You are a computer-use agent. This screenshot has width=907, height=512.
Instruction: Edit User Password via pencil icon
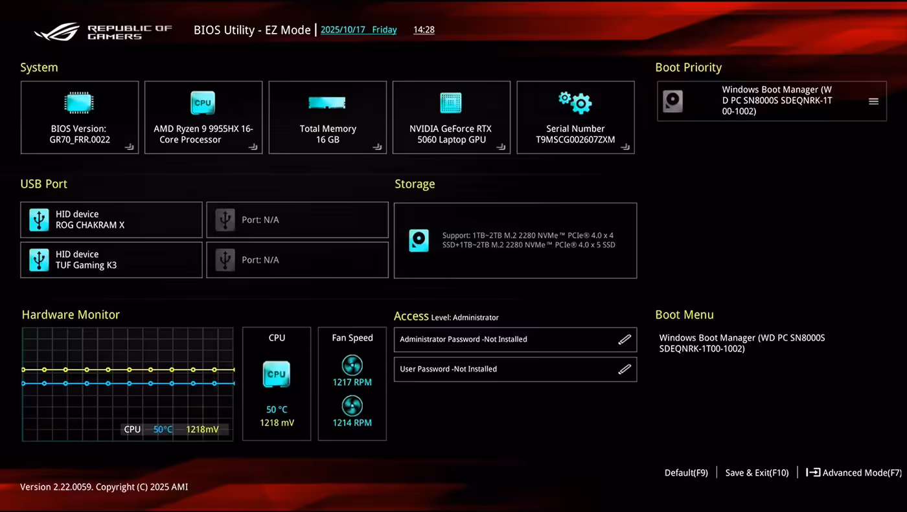tap(625, 369)
